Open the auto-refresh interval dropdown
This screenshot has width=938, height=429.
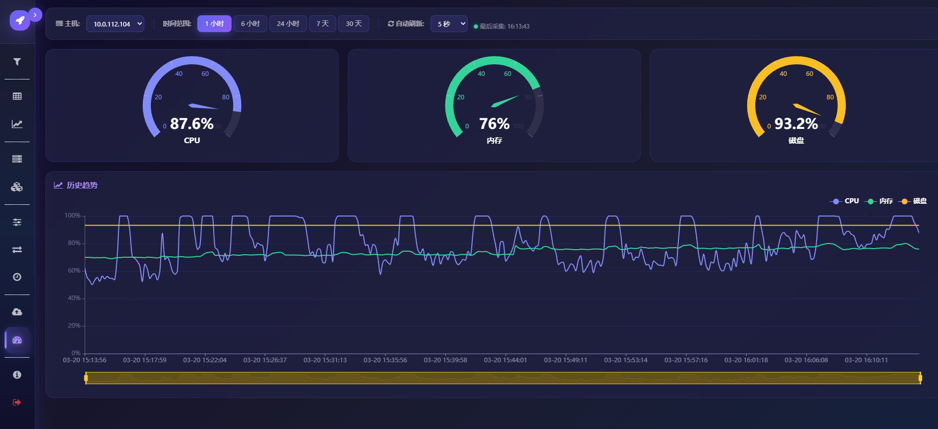(x=449, y=24)
